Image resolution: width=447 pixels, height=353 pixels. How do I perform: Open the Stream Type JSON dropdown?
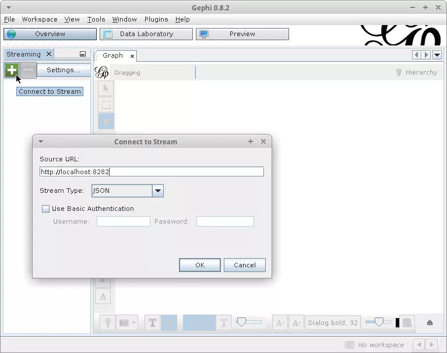pyautogui.click(x=158, y=190)
